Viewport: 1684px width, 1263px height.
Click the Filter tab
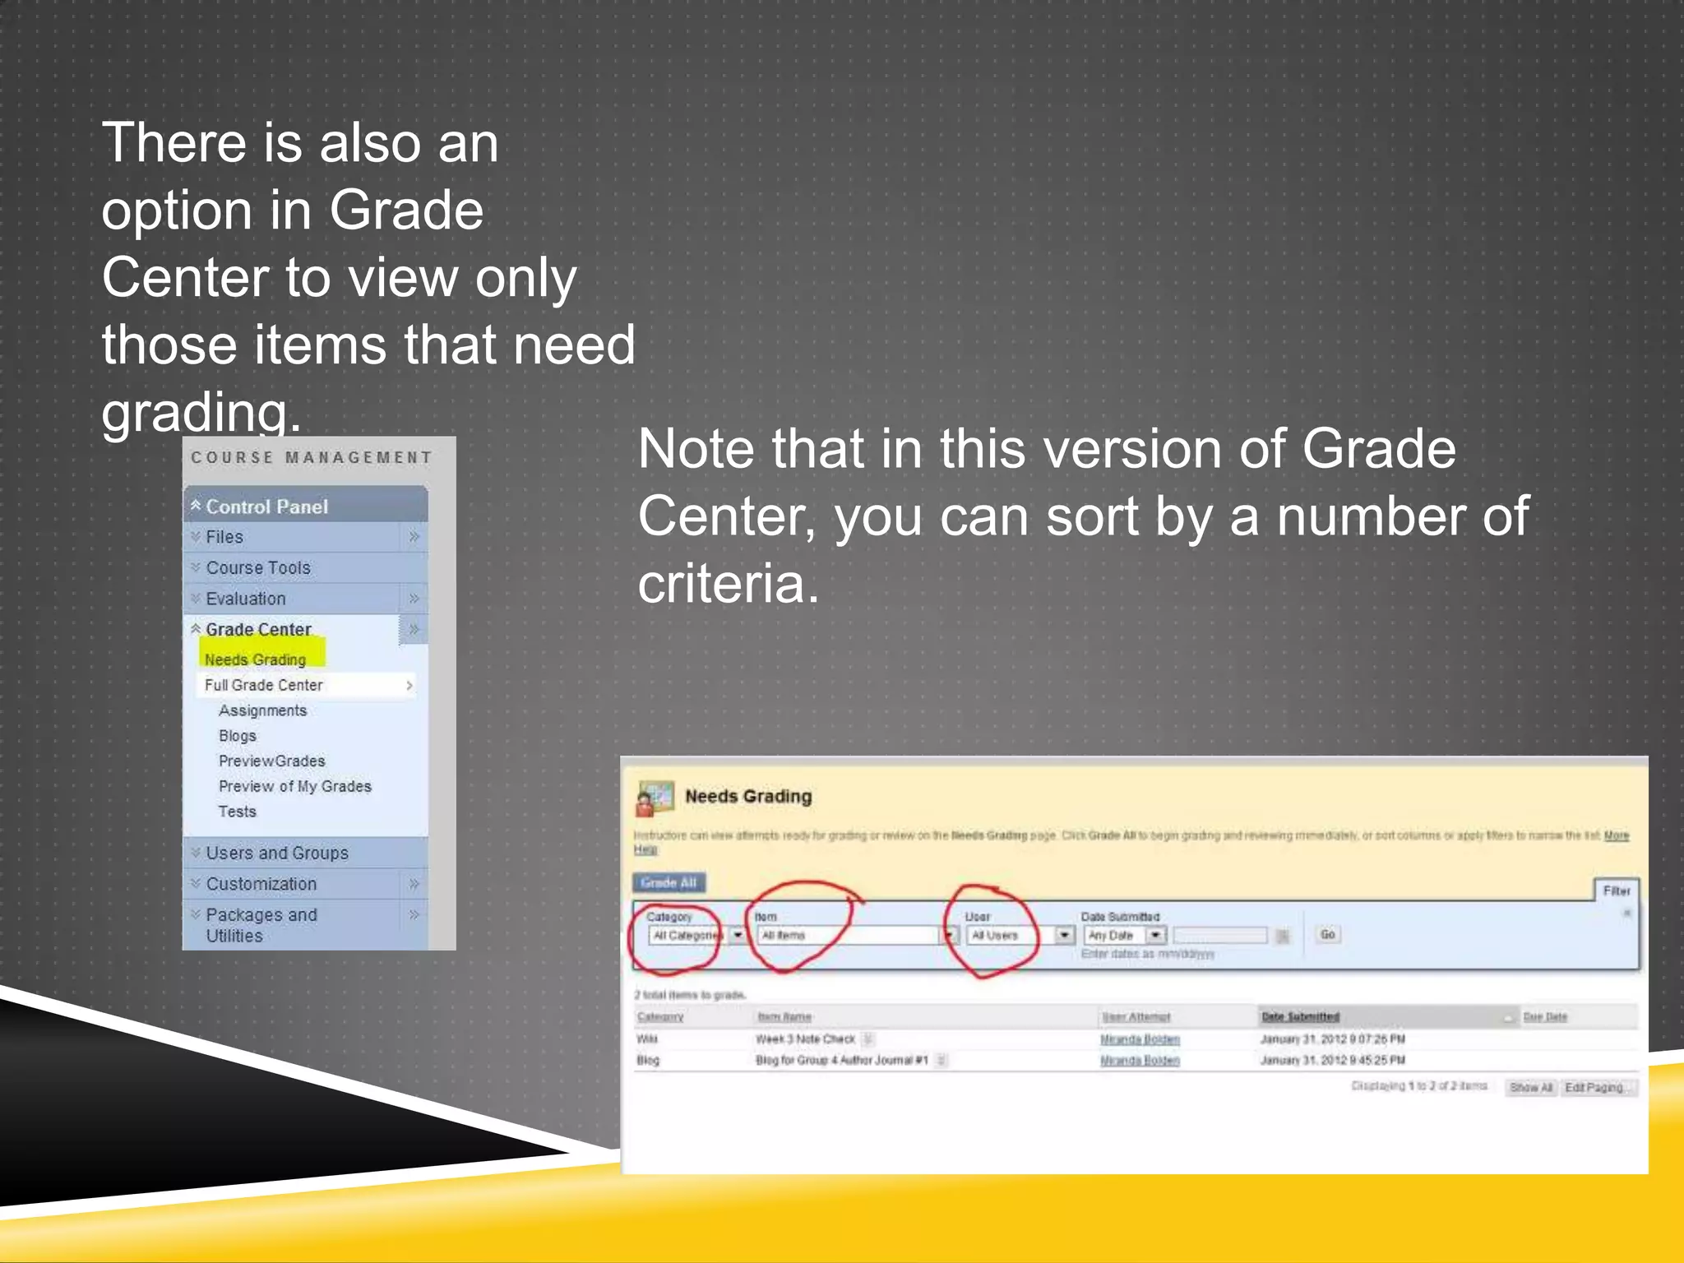(x=1617, y=891)
